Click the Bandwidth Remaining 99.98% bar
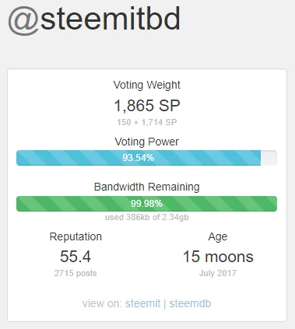Image resolution: width=295 pixels, height=329 pixels. (x=146, y=204)
